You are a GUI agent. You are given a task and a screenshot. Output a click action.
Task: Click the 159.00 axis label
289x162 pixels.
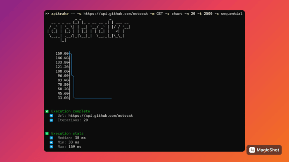[x=62, y=54]
